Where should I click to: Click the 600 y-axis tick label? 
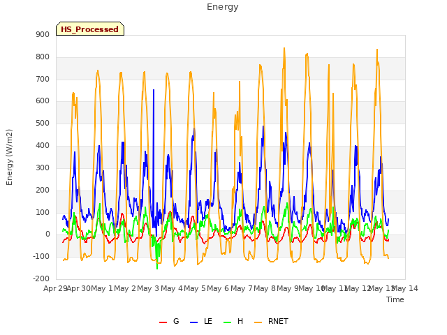pos(43,100)
